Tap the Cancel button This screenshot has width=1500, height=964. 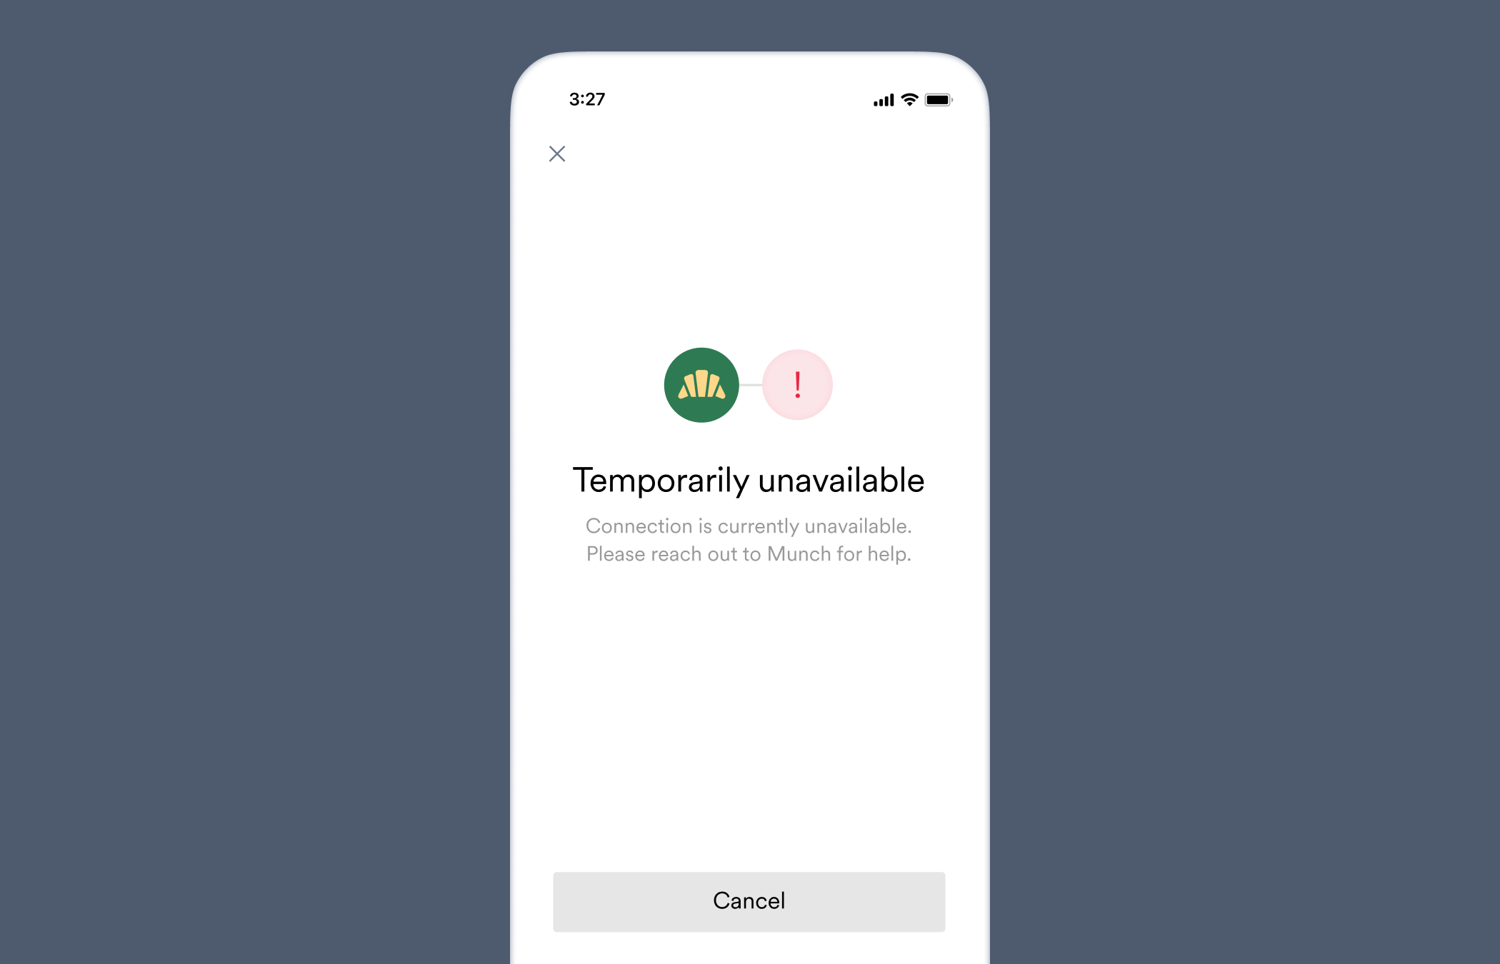pos(749,900)
